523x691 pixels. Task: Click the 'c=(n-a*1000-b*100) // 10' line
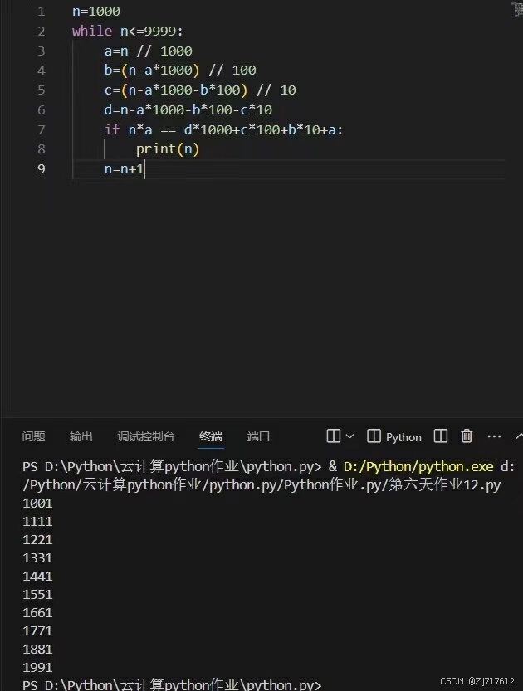pos(200,90)
